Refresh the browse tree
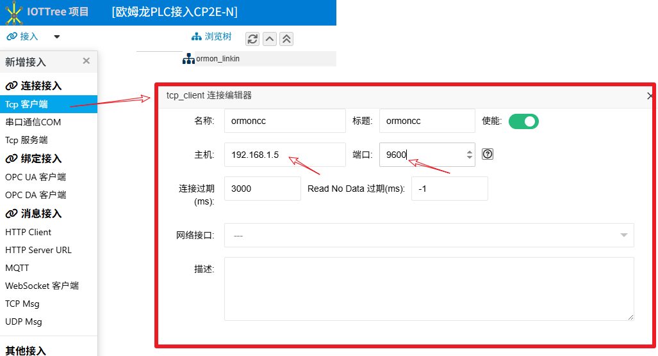Image resolution: width=658 pixels, height=356 pixels. [x=252, y=39]
